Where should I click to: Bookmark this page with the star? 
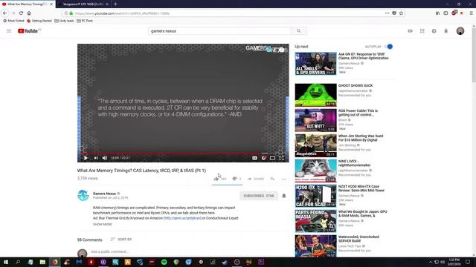tap(401, 13)
